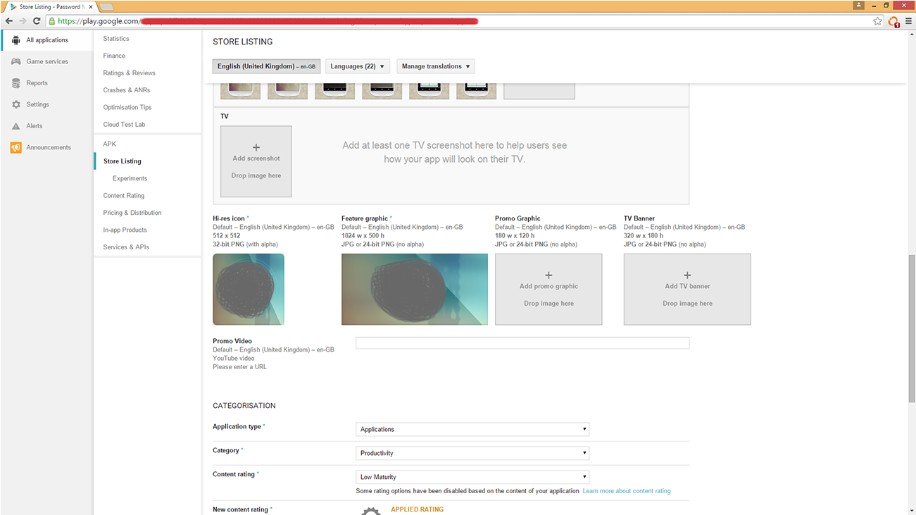Image resolution: width=916 pixels, height=515 pixels.
Task: Reload the page with the refresh icon
Action: coord(37,21)
